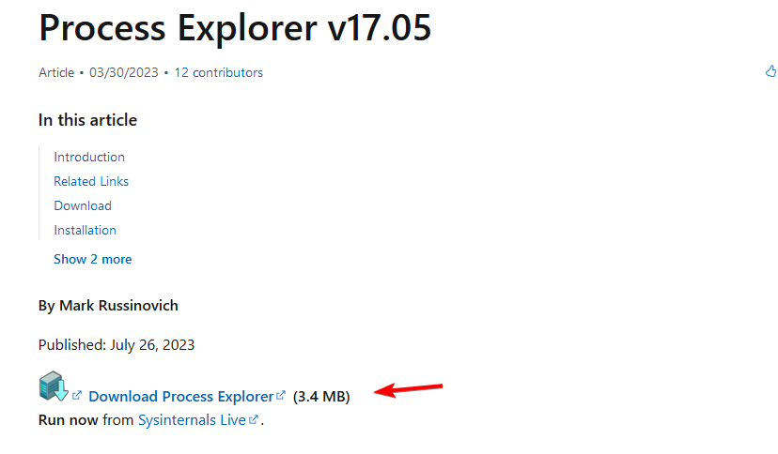778x454 pixels.
Task: Click the In this article heading
Action: point(87,120)
